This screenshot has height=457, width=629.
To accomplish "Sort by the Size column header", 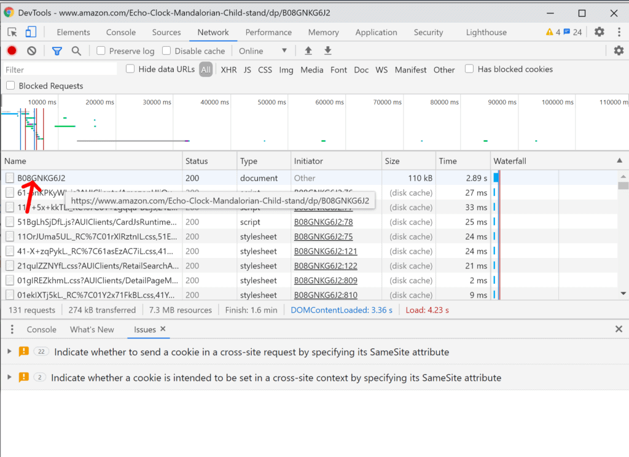I will pyautogui.click(x=408, y=161).
